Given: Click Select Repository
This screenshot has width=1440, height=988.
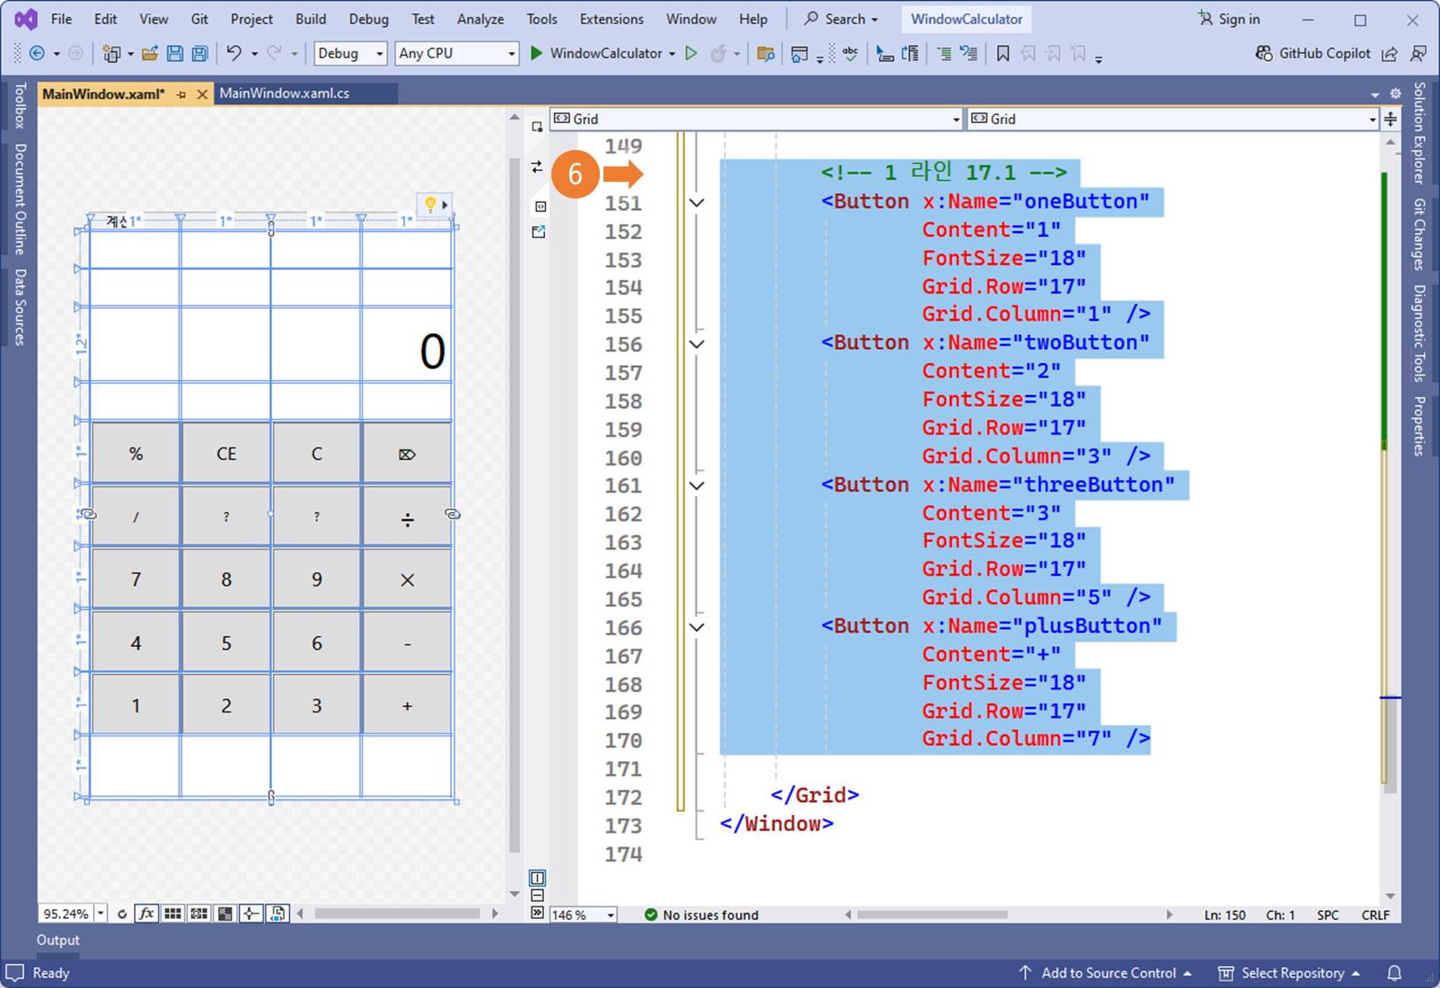Looking at the screenshot, I should click(x=1289, y=973).
